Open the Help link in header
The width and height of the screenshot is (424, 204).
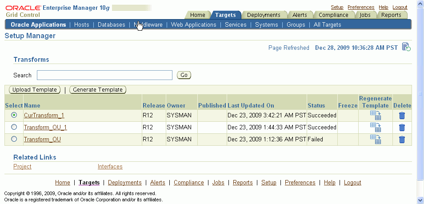(x=384, y=7)
